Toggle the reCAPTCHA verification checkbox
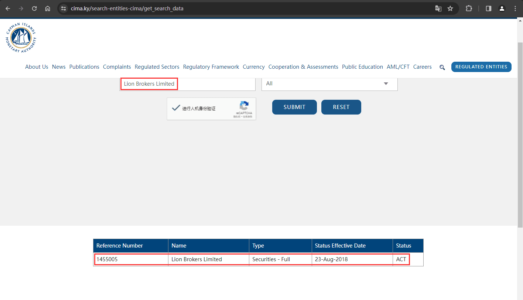Image resolution: width=523 pixels, height=300 pixels. click(x=176, y=108)
